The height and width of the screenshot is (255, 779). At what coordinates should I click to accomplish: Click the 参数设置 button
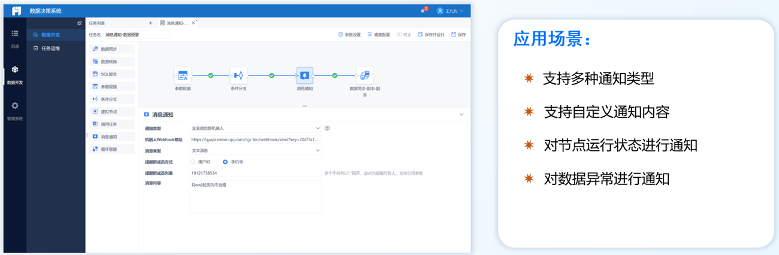(x=349, y=35)
